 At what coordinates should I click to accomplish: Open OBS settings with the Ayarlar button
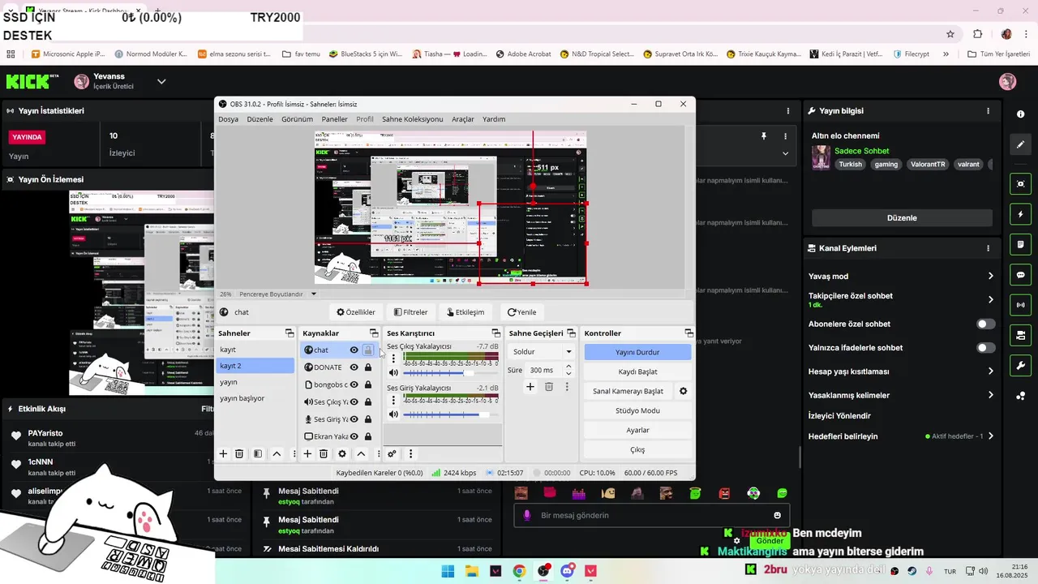pos(637,430)
